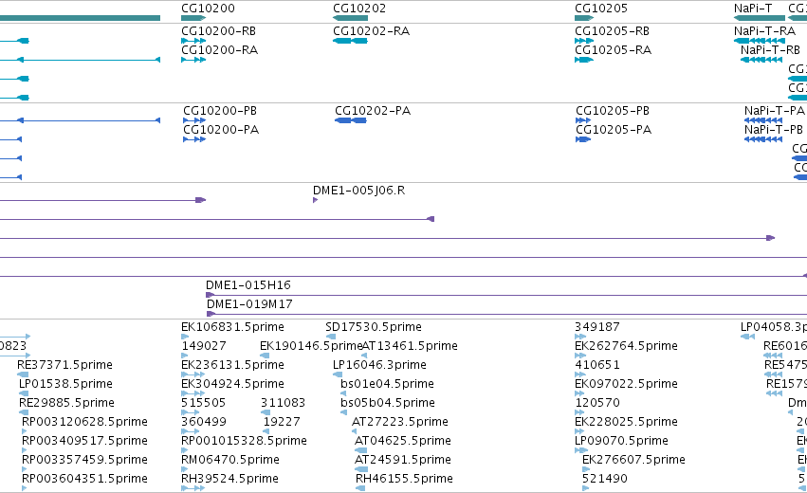Screen dimensions: 807x493
Task: Select the LP04058.3prime EST label
Action: (x=774, y=327)
